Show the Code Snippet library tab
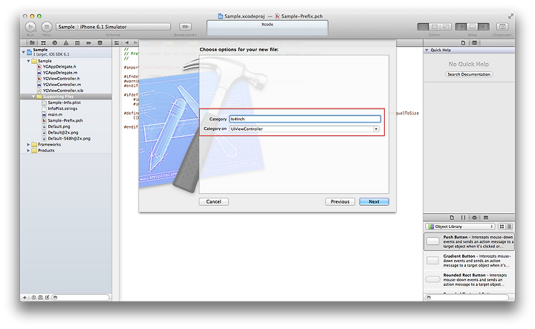 coord(463,218)
